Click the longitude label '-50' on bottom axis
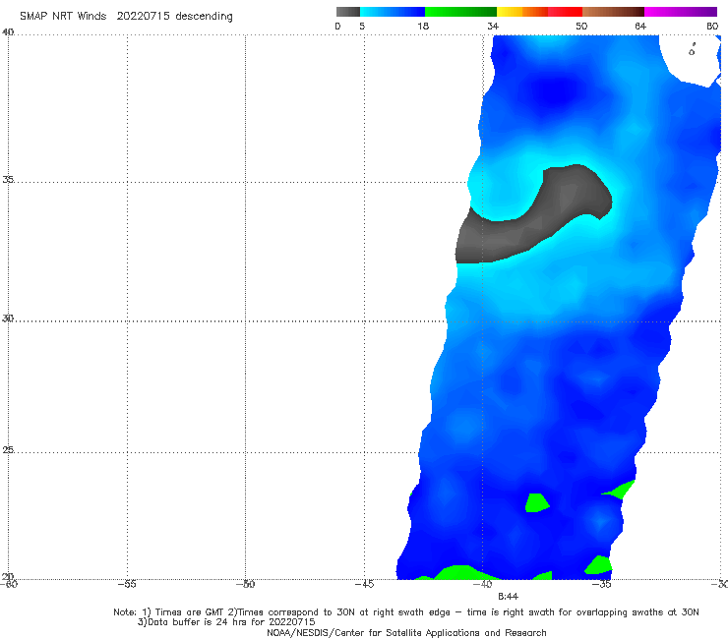The image size is (728, 639). click(245, 584)
